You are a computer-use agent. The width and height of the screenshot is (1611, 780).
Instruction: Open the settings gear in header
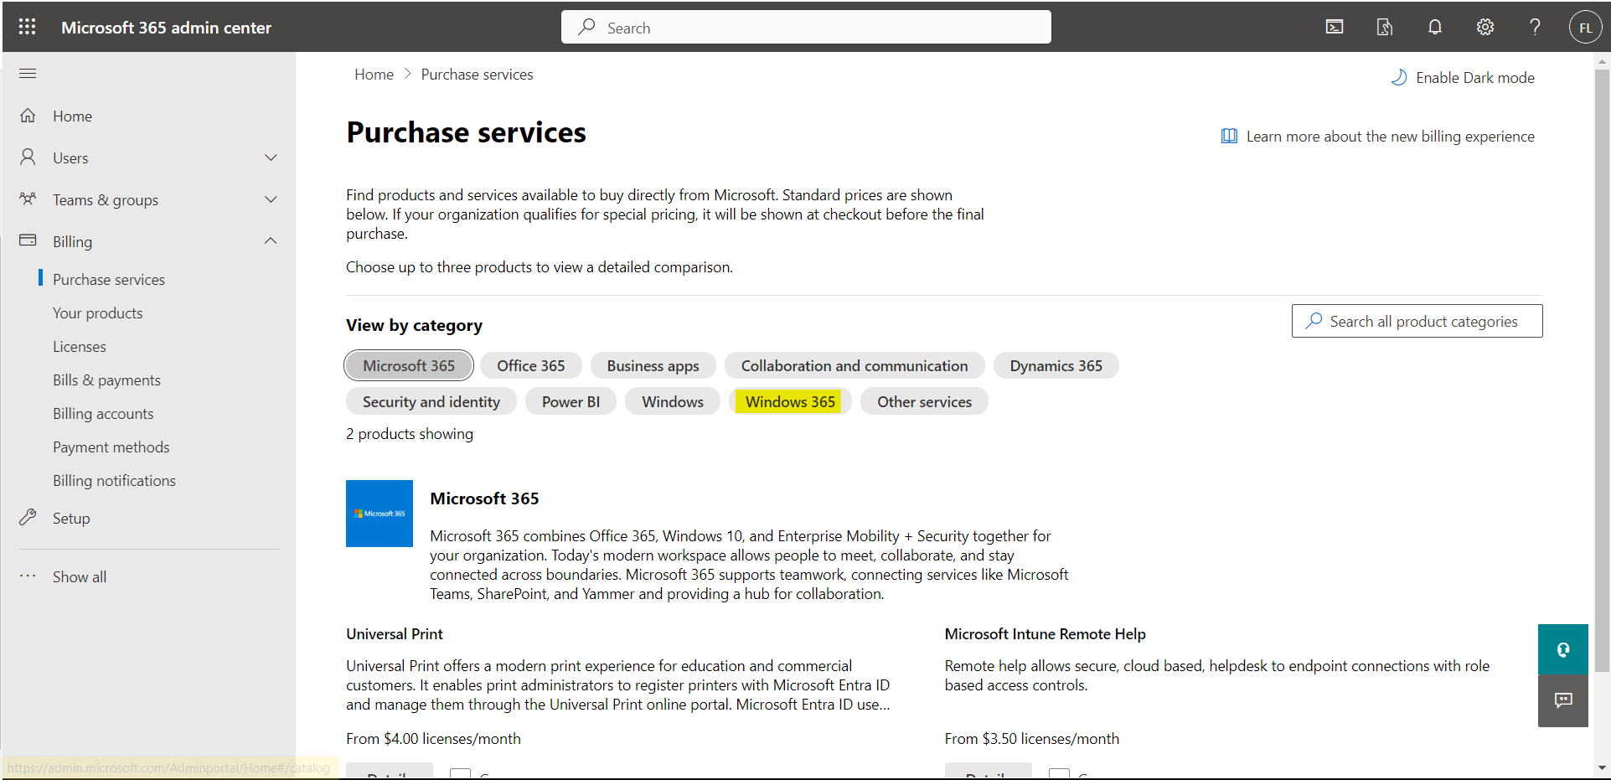click(x=1484, y=27)
